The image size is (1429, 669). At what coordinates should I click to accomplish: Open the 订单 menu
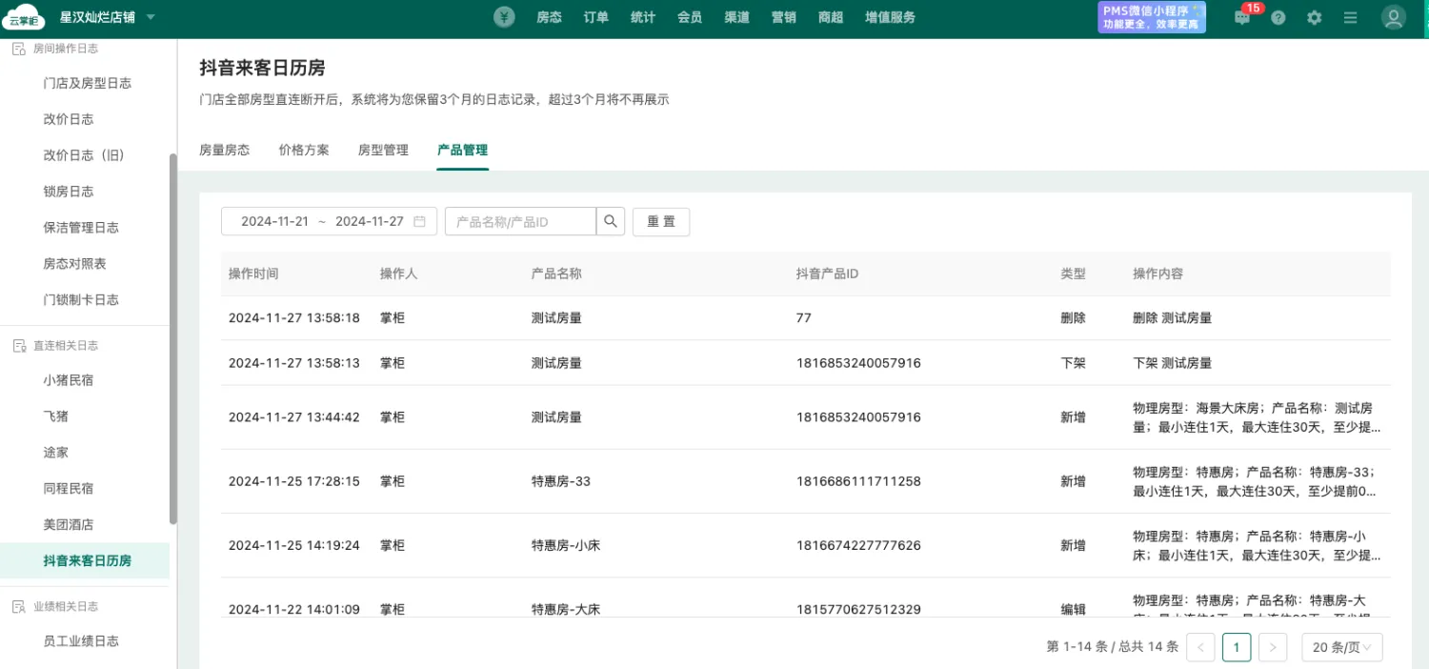click(x=595, y=17)
